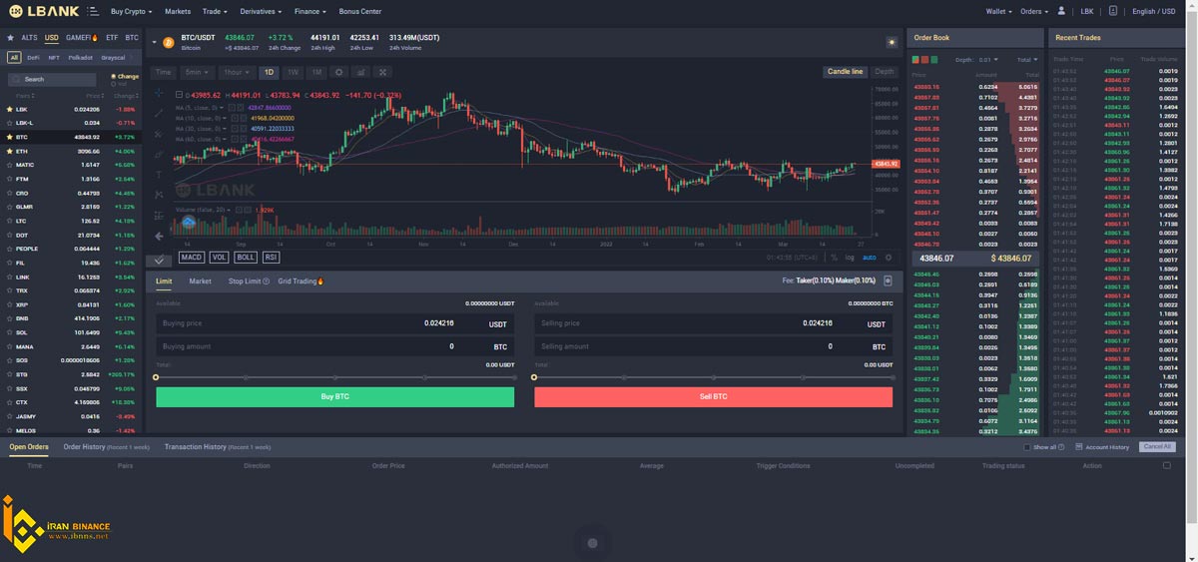Expand the Finance dropdown

pos(311,12)
